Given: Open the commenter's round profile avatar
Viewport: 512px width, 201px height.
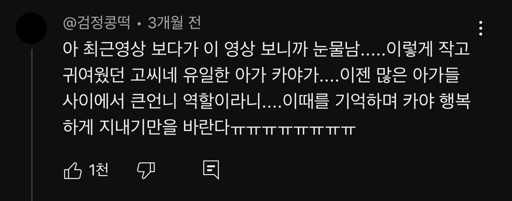Looking at the screenshot, I should pos(31,28).
